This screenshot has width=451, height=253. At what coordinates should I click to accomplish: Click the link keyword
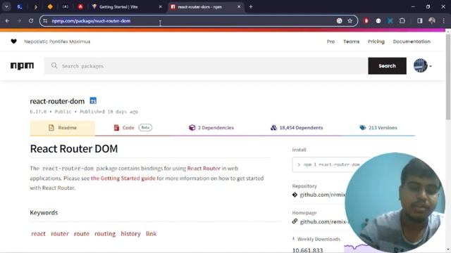[152, 234]
